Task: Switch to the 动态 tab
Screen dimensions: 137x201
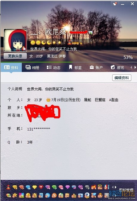Action: 53,67
